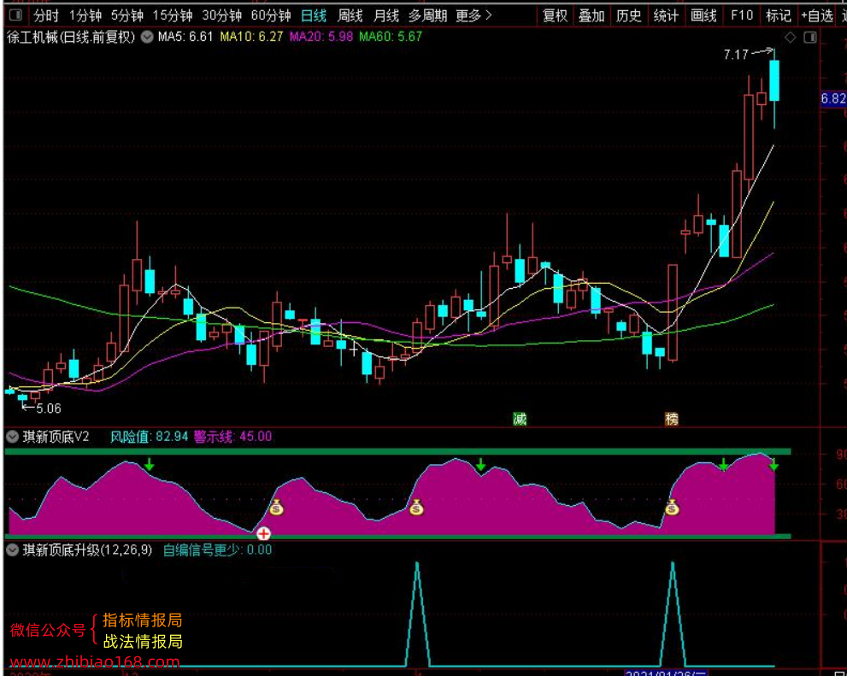
Task: Expand the 更多 periods menu
Action: [x=473, y=15]
